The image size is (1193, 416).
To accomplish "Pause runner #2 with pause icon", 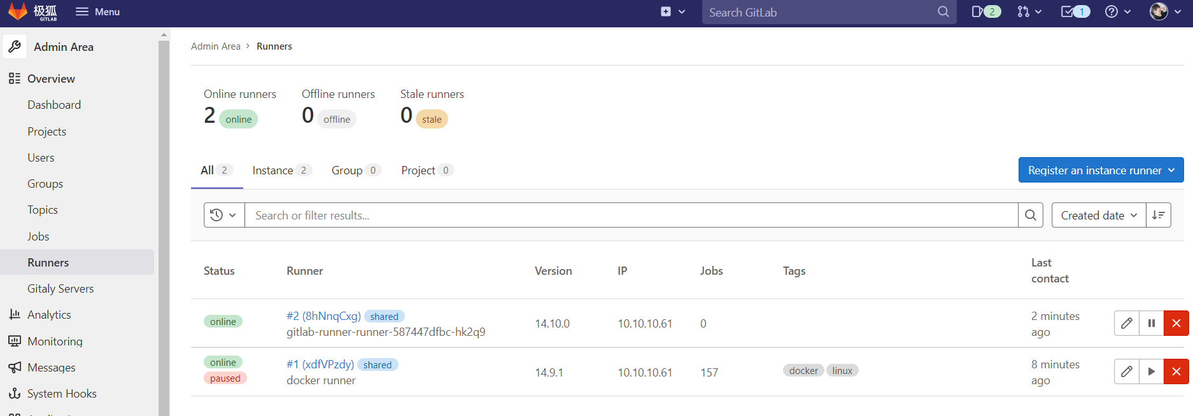I will (x=1151, y=323).
